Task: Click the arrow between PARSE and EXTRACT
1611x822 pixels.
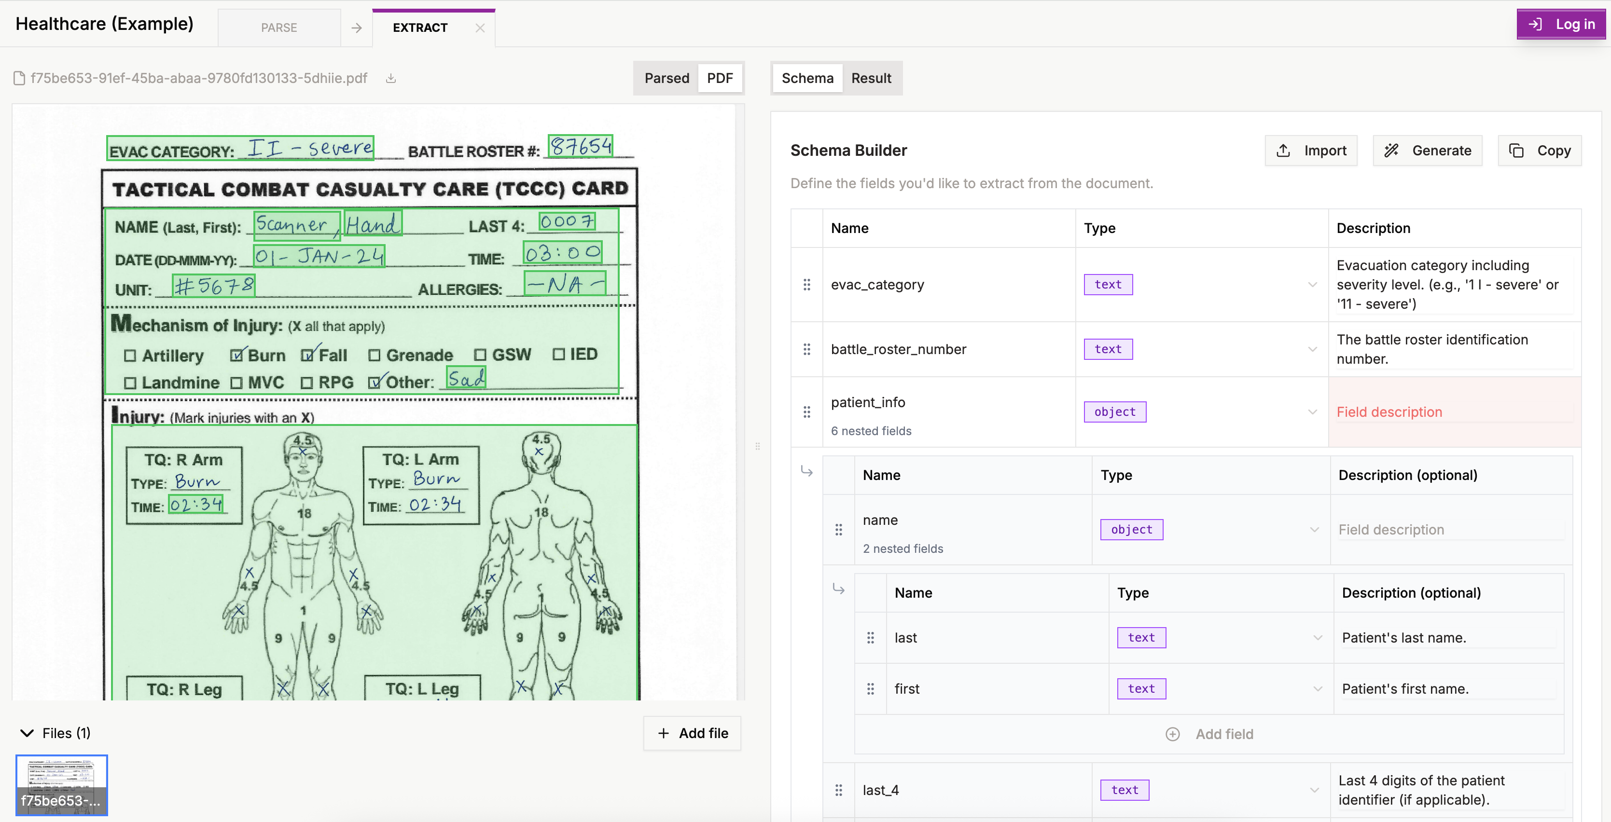Action: click(x=357, y=28)
